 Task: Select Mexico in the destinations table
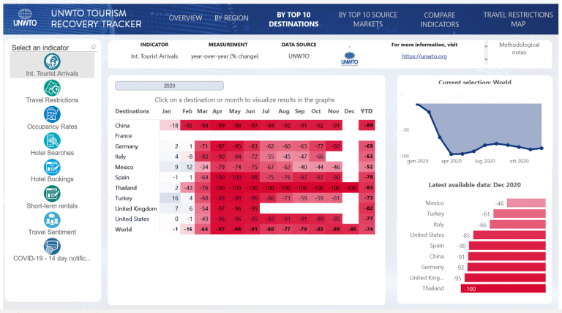(124, 167)
